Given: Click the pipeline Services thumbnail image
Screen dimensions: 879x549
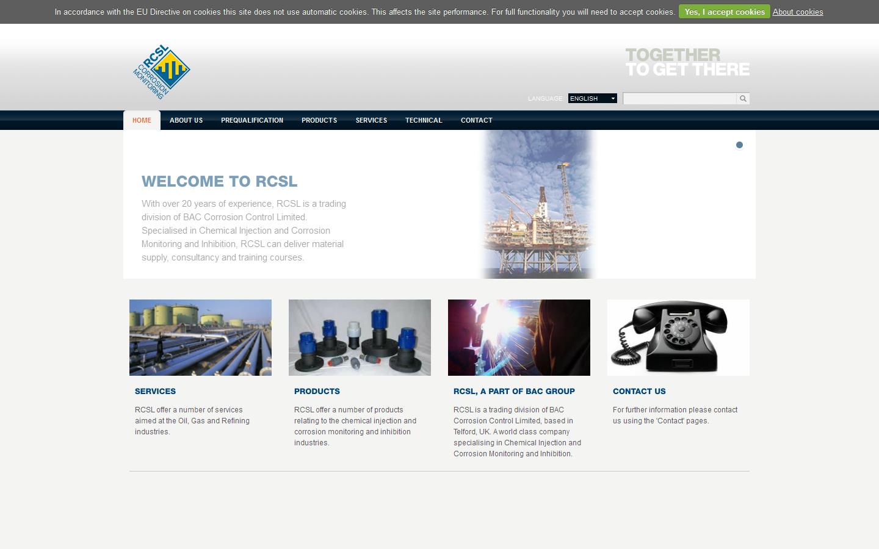Looking at the screenshot, I should [x=200, y=337].
